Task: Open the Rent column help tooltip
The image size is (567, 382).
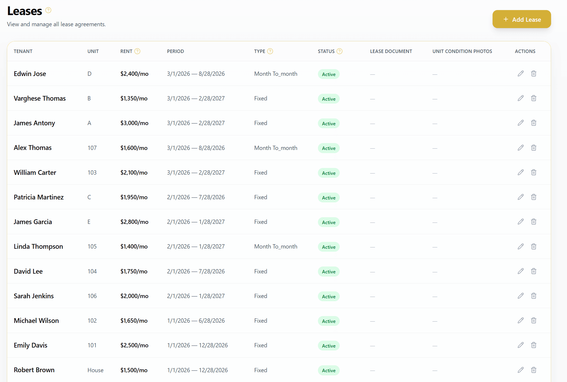Action: [138, 51]
